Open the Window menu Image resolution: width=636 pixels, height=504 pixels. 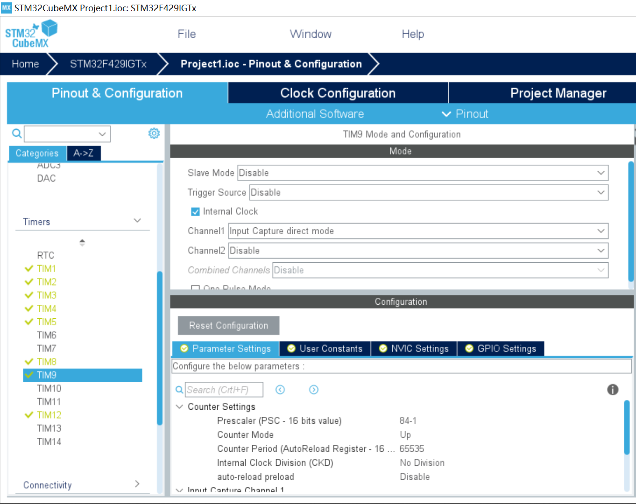pyautogui.click(x=311, y=34)
